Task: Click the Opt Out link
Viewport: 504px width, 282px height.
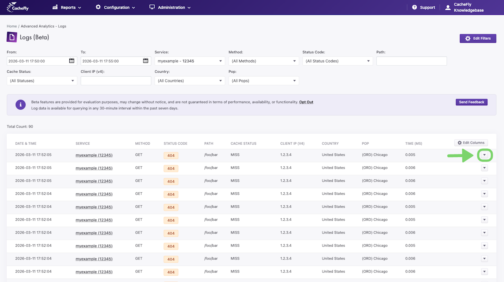Action: tap(306, 102)
